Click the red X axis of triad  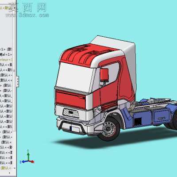click(31, 162)
